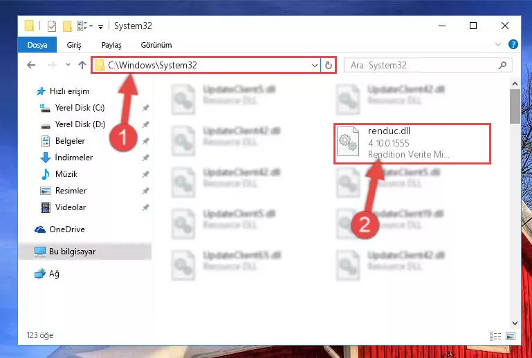Screen dimensions: 532x358
Task: Click pin icon beside Resimler
Action: click(145, 191)
